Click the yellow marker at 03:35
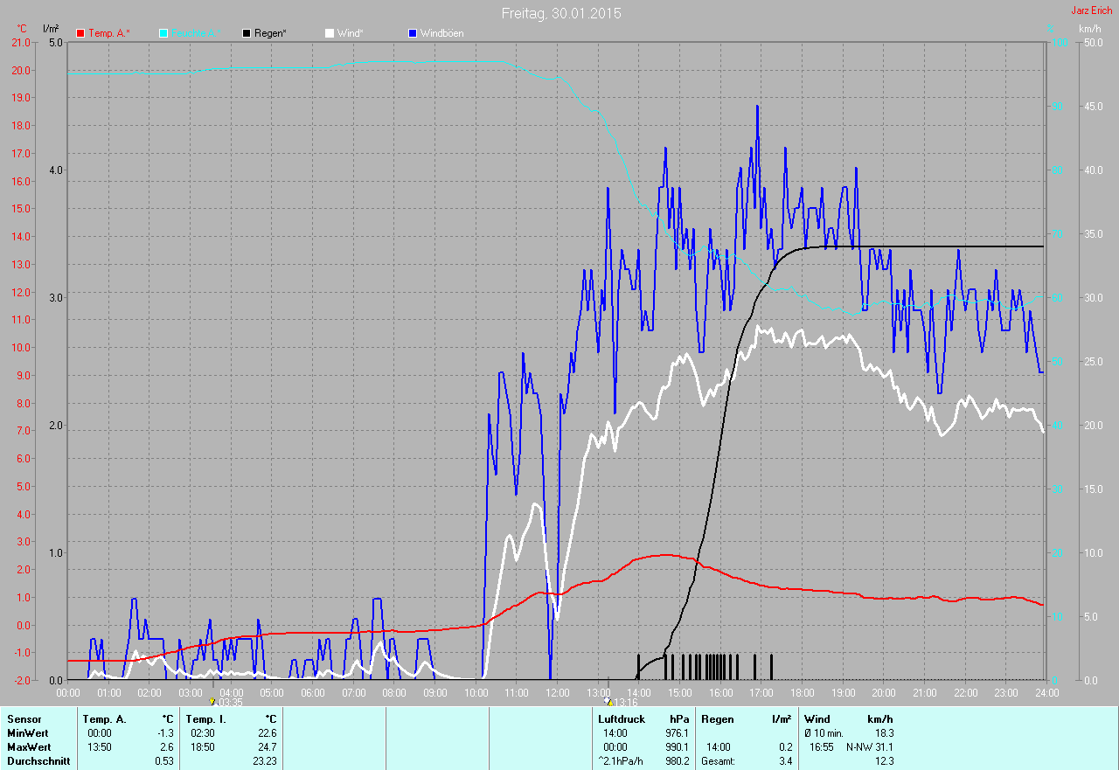This screenshot has width=1119, height=770. (x=212, y=701)
